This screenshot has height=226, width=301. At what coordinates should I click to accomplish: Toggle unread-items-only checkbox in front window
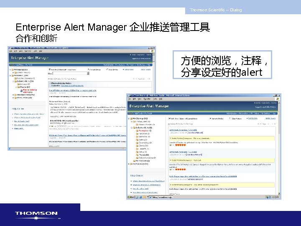(x=169, y=118)
